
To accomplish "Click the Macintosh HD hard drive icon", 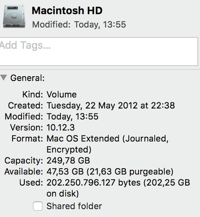I will click(x=14, y=16).
